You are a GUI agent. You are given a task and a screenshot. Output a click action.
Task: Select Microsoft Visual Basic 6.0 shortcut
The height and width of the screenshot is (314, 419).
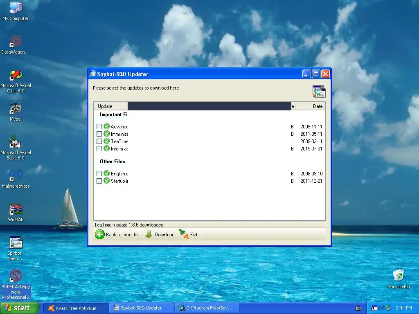[x=16, y=148]
